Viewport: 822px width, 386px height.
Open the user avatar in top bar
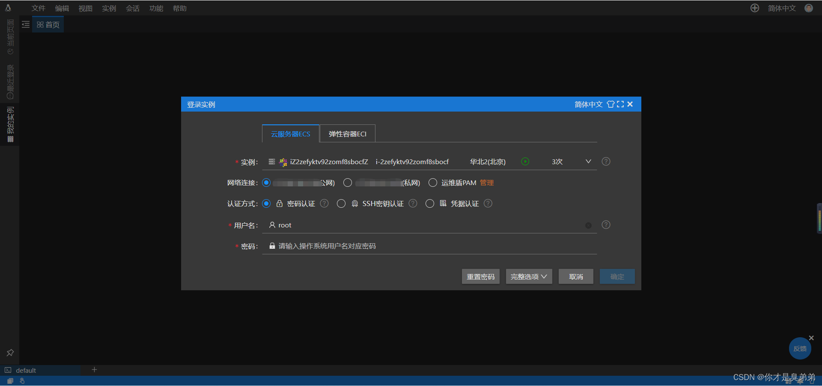click(809, 8)
